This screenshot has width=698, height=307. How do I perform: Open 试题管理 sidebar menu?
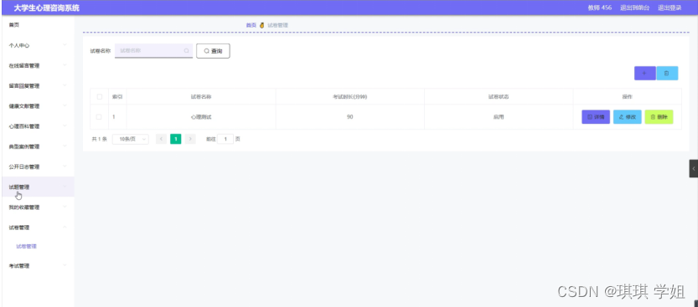(x=39, y=187)
